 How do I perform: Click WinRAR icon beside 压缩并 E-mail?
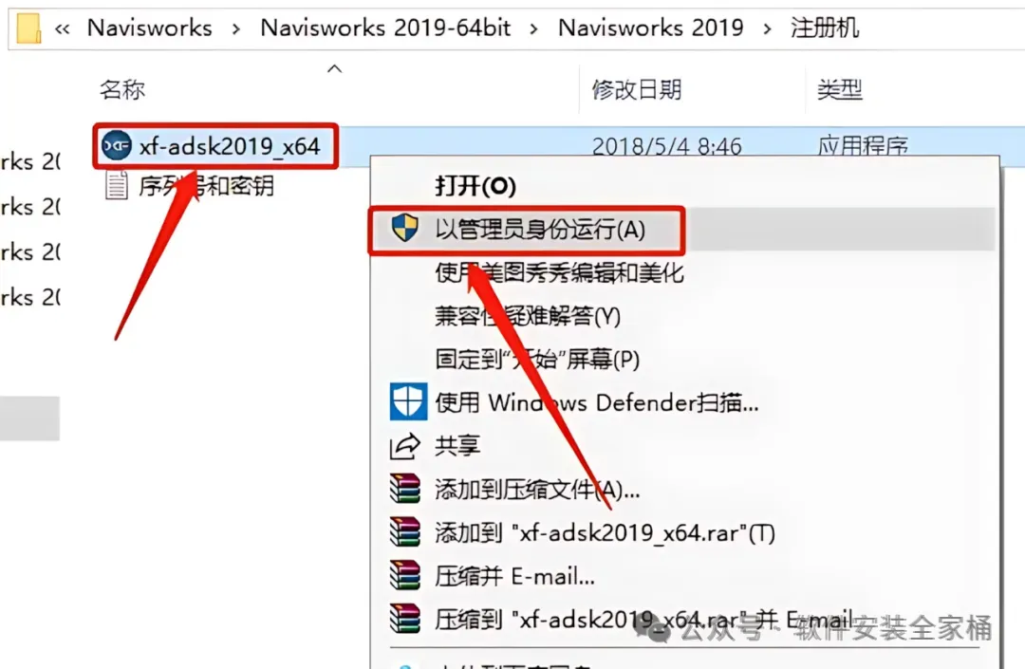(x=404, y=575)
